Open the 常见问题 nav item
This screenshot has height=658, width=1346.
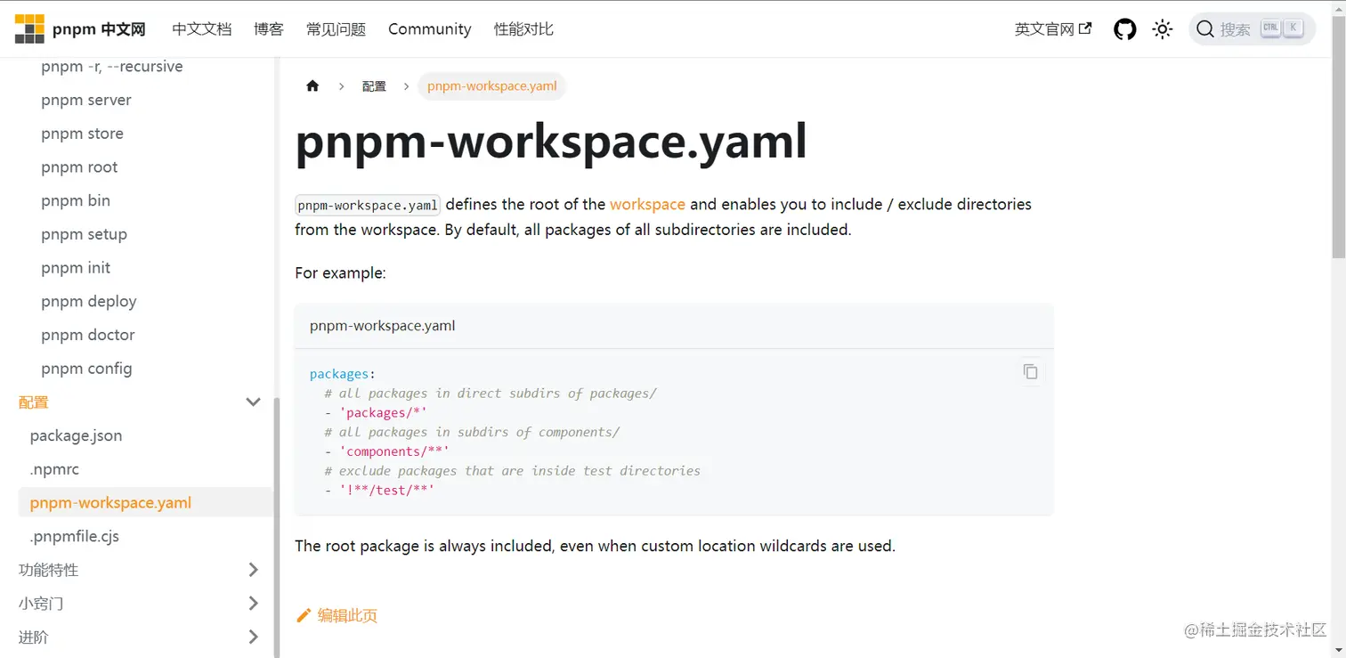click(x=336, y=29)
